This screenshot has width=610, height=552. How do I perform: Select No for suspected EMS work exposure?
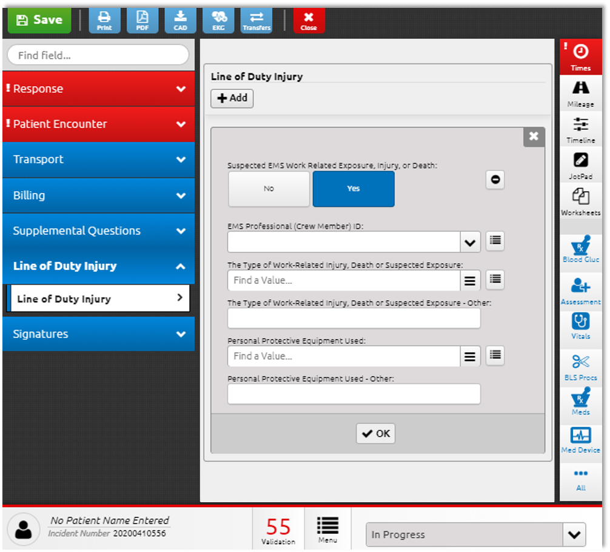click(269, 189)
